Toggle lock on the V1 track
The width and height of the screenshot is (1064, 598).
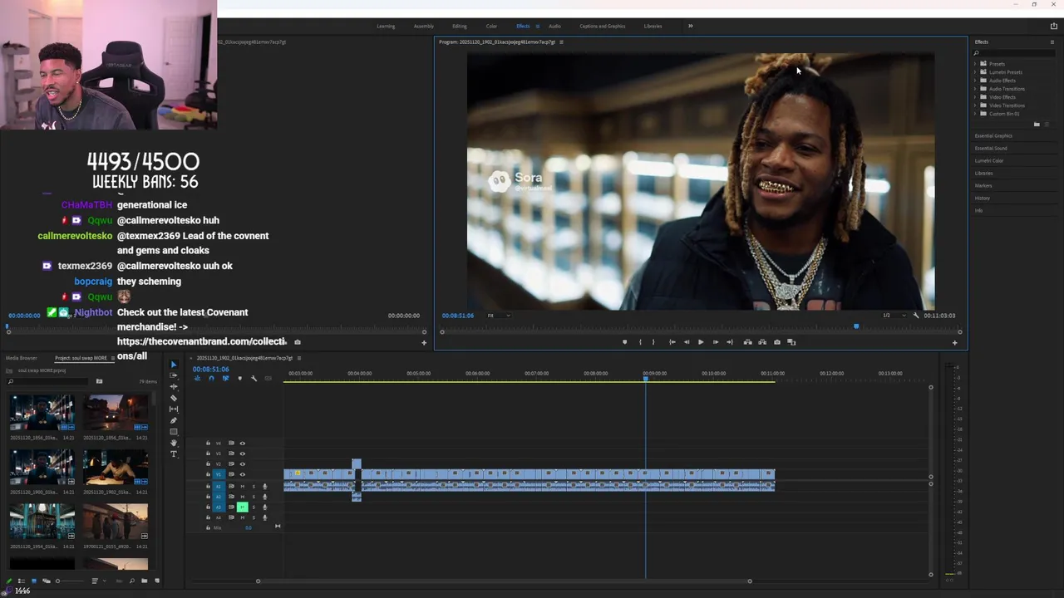pos(208,474)
